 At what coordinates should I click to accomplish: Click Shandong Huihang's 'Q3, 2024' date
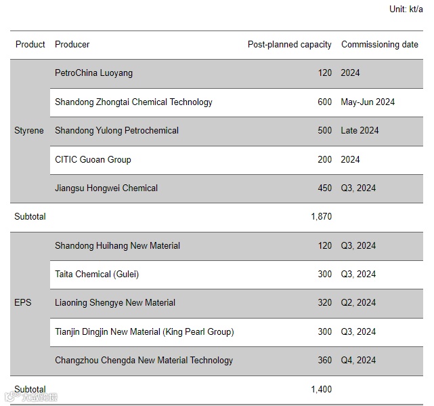pyautogui.click(x=358, y=246)
